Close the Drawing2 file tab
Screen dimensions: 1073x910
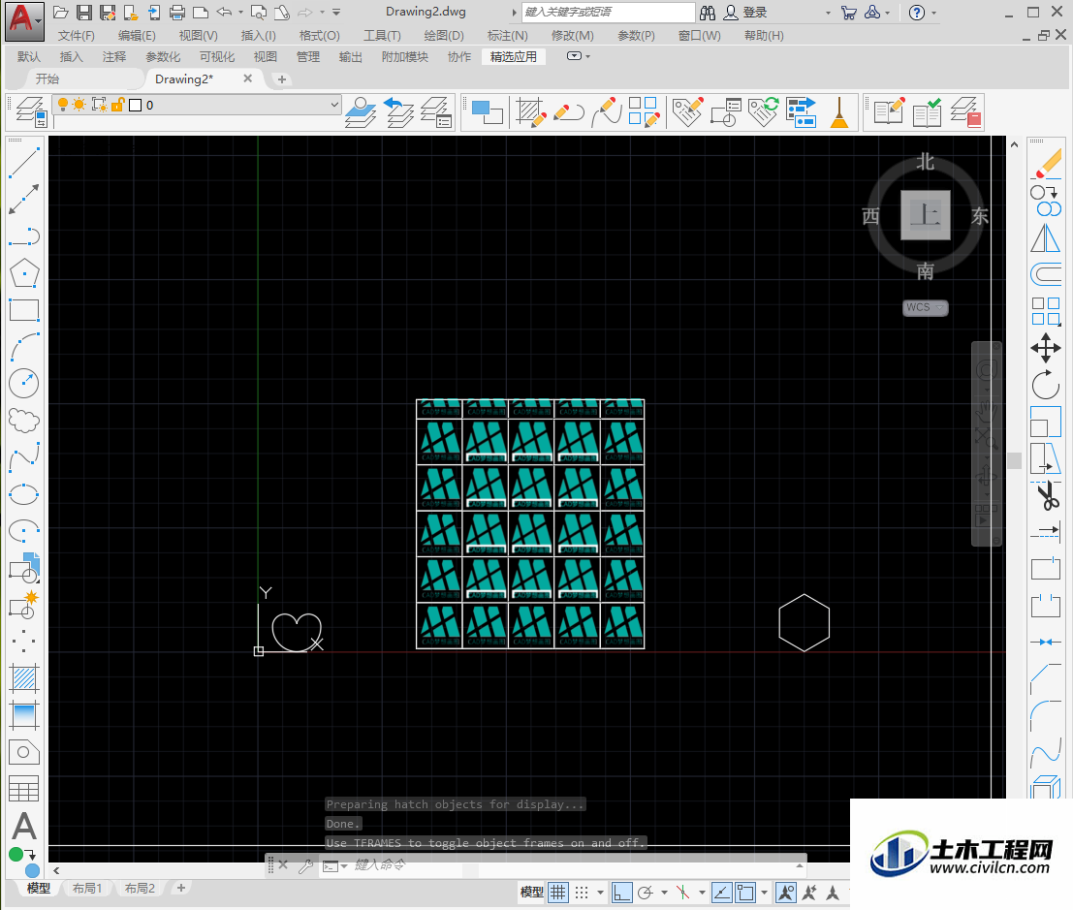248,78
